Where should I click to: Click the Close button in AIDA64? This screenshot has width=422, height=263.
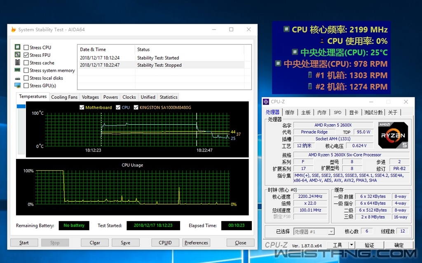tap(240, 242)
